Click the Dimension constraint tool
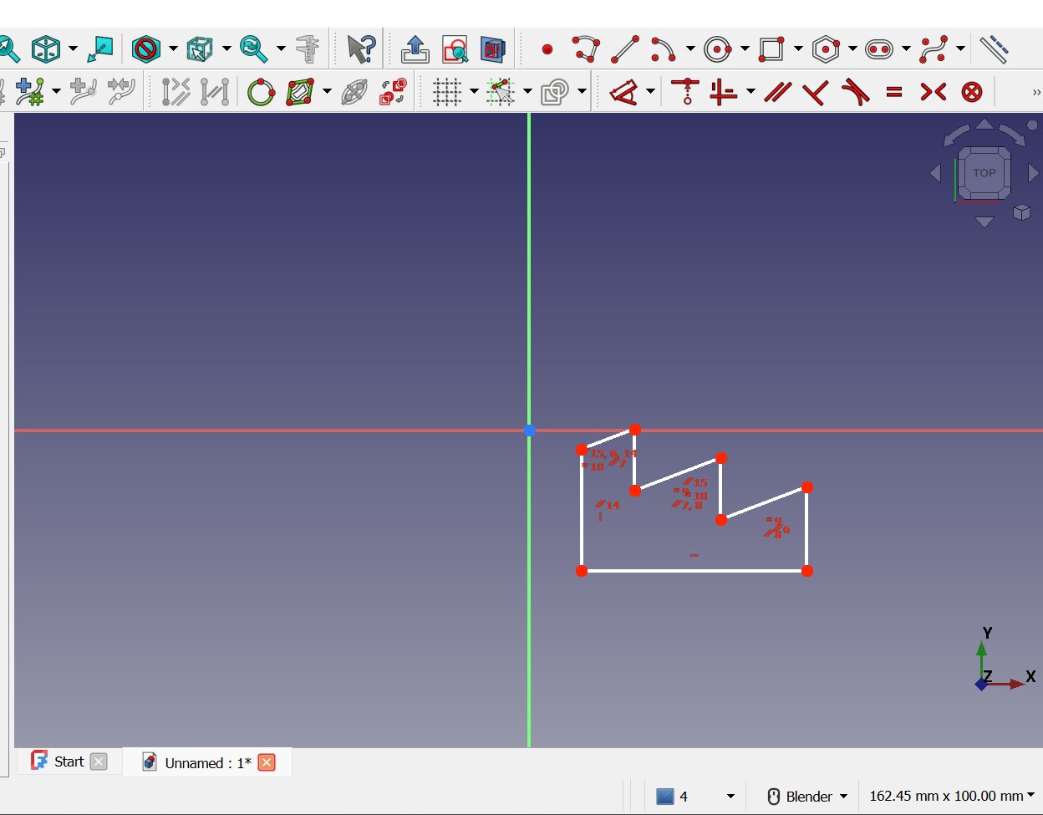This screenshot has width=1043, height=815. pos(623,92)
